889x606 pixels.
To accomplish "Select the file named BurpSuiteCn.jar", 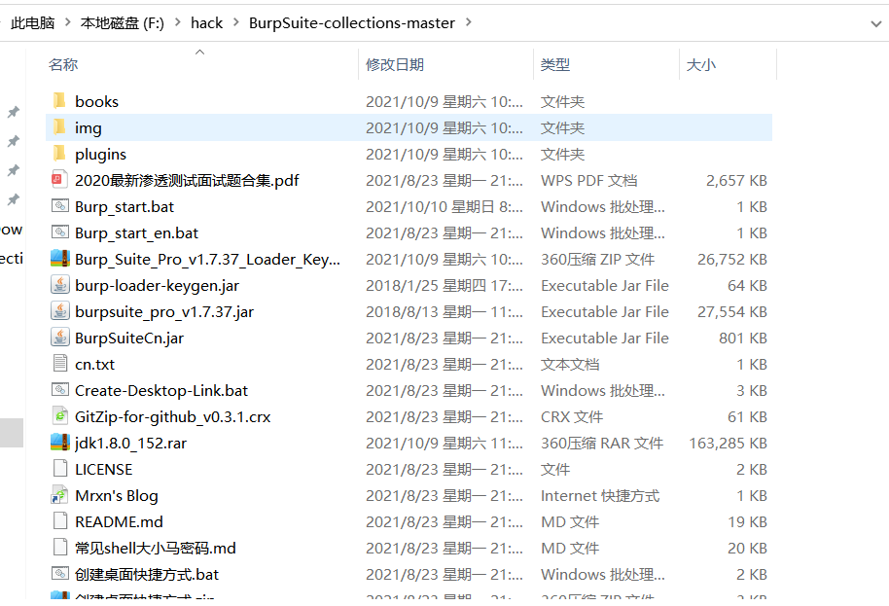I will [129, 338].
